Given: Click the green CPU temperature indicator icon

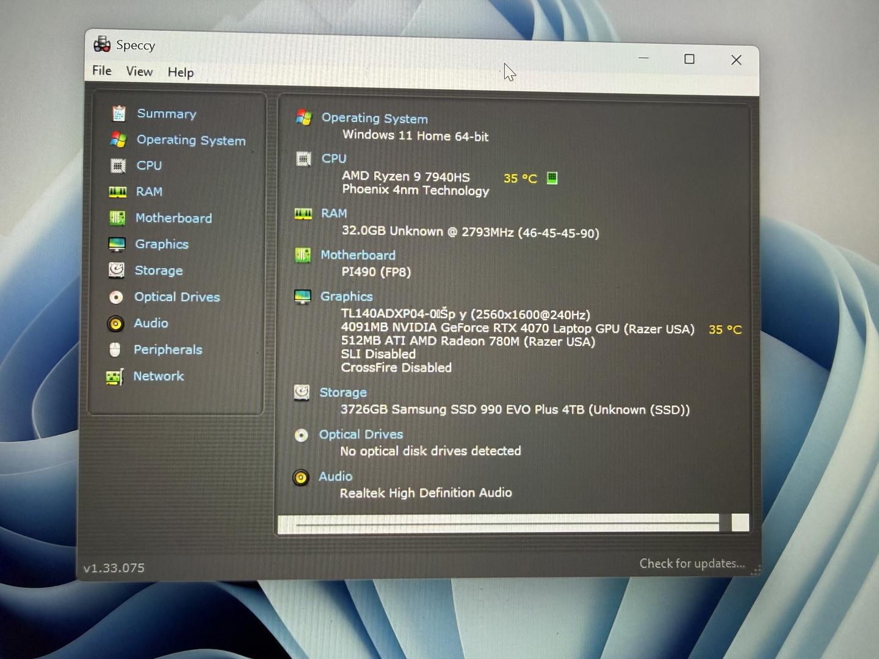Looking at the screenshot, I should click(x=552, y=178).
